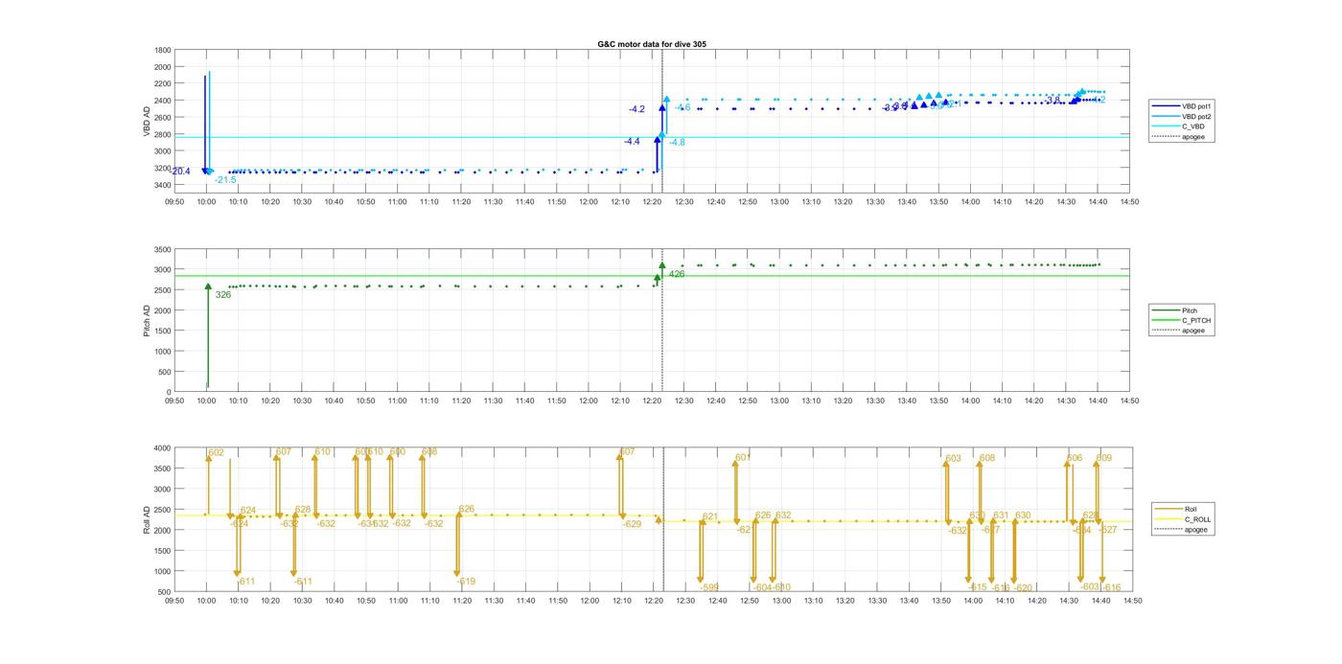The image size is (1342, 664).
Task: Click the "-21.5" annotation in the VBD plot
Action: point(225,180)
